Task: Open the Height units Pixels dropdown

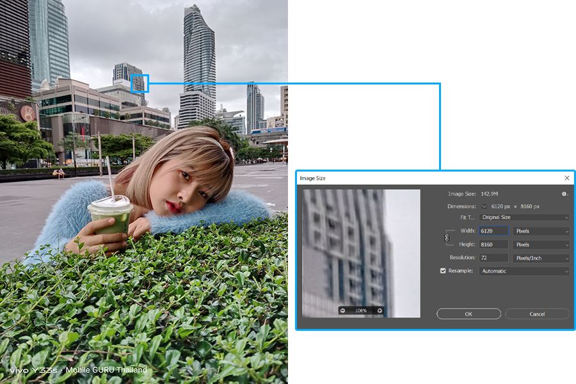Action: (541, 244)
